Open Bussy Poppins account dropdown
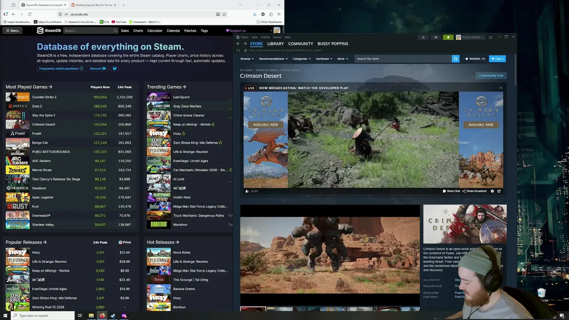The width and height of the screenshot is (569, 320). pyautogui.click(x=470, y=37)
